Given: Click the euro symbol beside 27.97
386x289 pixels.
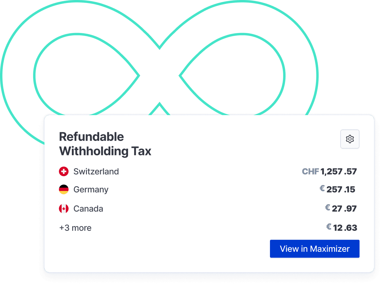Looking at the screenshot, I should tap(327, 208).
